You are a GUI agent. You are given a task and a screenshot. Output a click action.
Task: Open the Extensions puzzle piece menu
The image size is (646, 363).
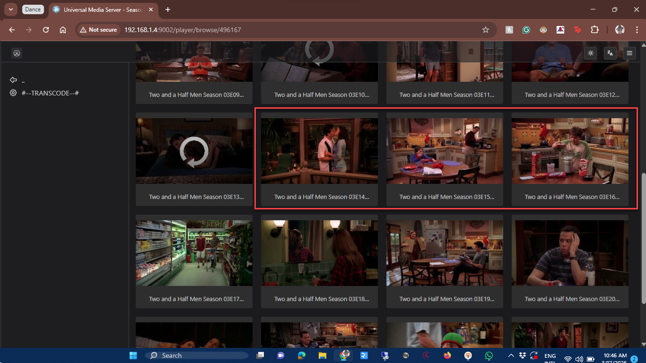594,30
